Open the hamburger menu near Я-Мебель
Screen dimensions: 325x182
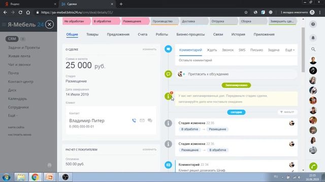(x=4, y=25)
